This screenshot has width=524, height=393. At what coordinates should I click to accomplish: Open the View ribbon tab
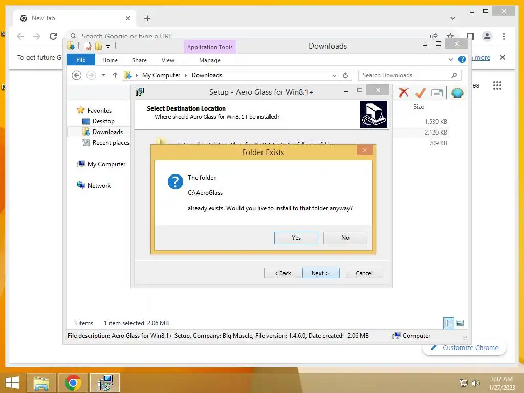(168, 60)
